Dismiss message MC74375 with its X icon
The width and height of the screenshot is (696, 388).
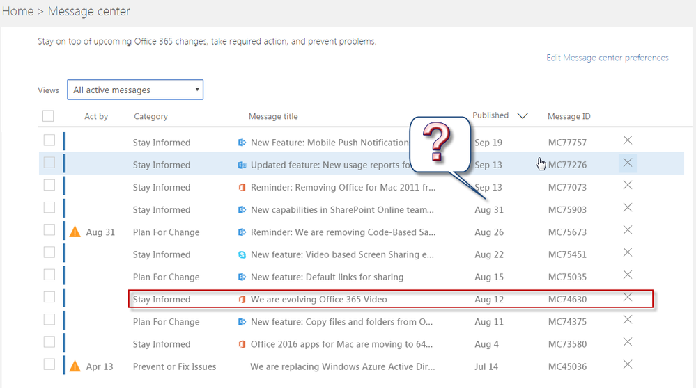(x=628, y=319)
